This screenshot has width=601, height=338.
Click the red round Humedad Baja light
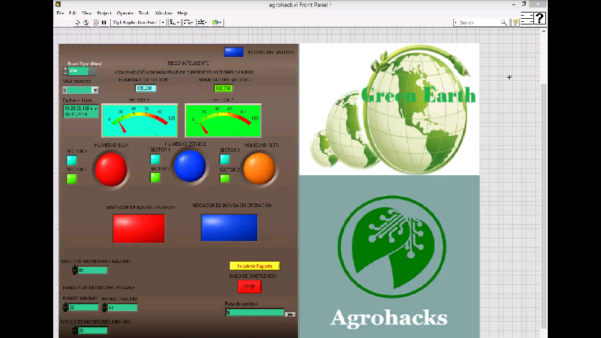(111, 170)
